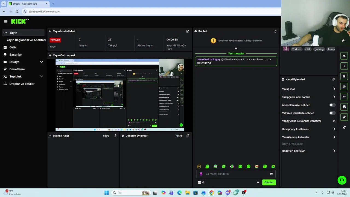Viewport: 350px width, 197px height.
Task: Open Yapay Zeka ile Sohbet Denetimi external link
Action: point(334,121)
